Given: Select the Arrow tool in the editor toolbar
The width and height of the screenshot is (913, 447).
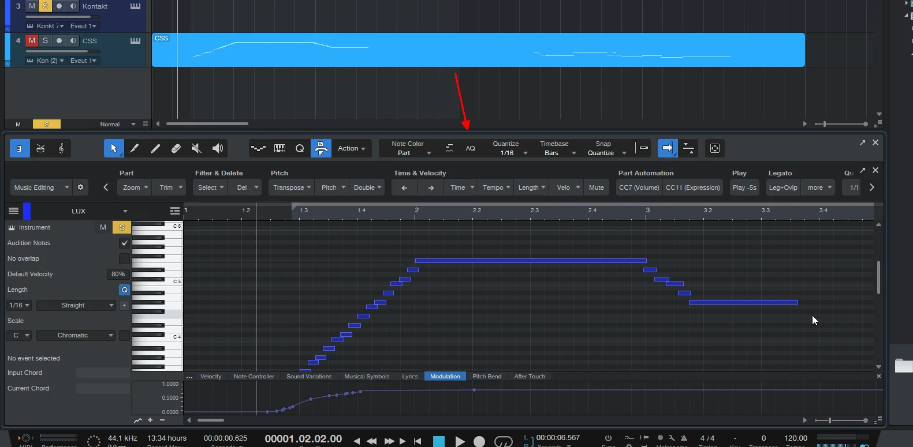Looking at the screenshot, I should click(114, 148).
